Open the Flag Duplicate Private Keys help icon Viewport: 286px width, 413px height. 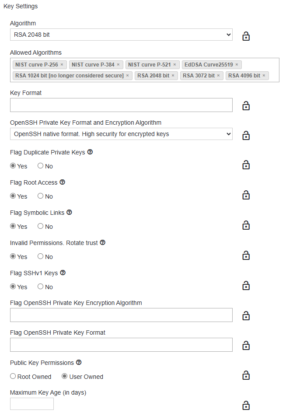click(90, 152)
